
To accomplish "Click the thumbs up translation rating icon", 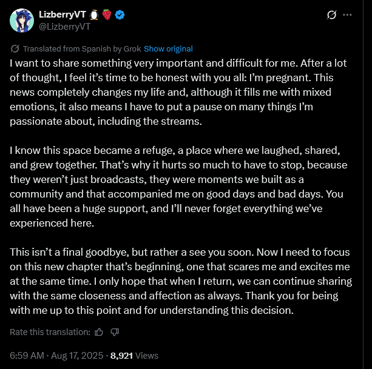I will (x=99, y=331).
